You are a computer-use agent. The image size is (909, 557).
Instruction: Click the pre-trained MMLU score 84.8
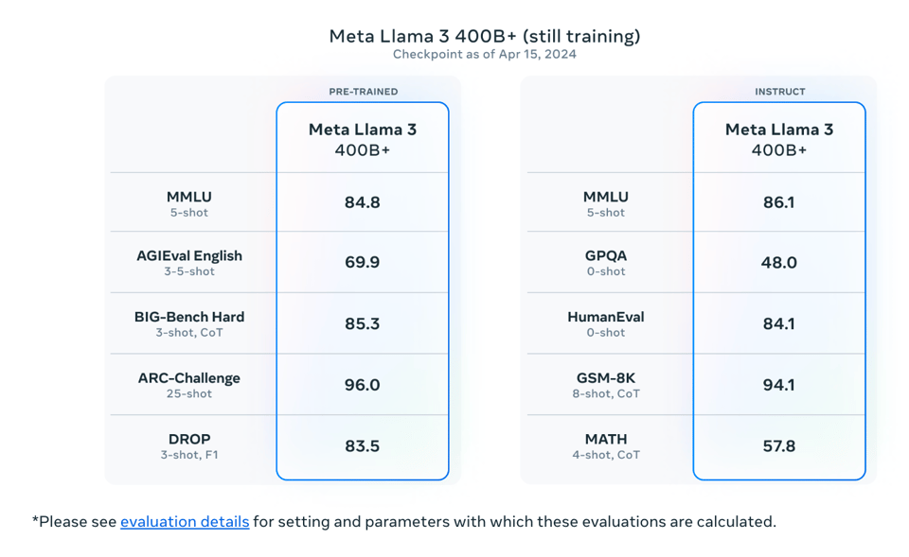363,202
